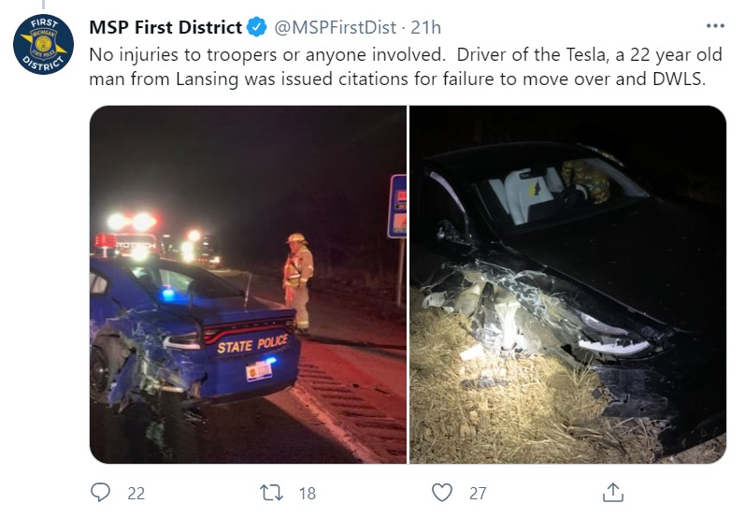Open the right photo of the damaged Tesla
This screenshot has width=745, height=518.
click(567, 284)
